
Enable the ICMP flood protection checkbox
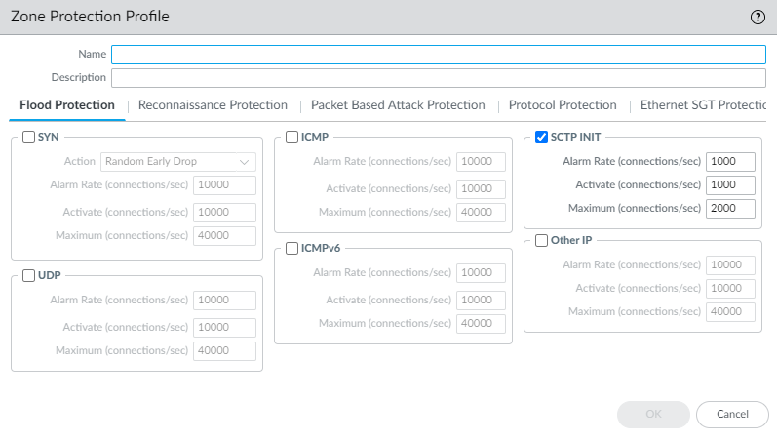pos(292,138)
